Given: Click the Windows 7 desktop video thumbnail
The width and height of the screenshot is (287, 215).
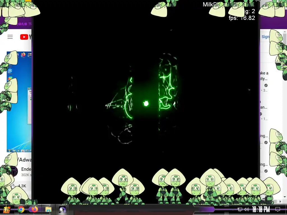Looking at the screenshot, I should 19,102.
